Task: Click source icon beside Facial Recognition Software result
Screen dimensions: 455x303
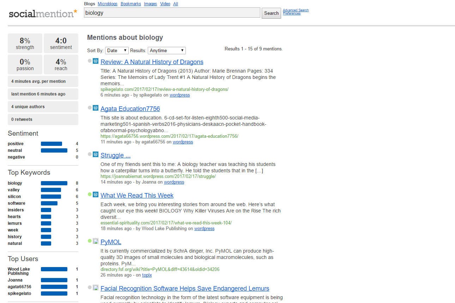Action: 96,288
